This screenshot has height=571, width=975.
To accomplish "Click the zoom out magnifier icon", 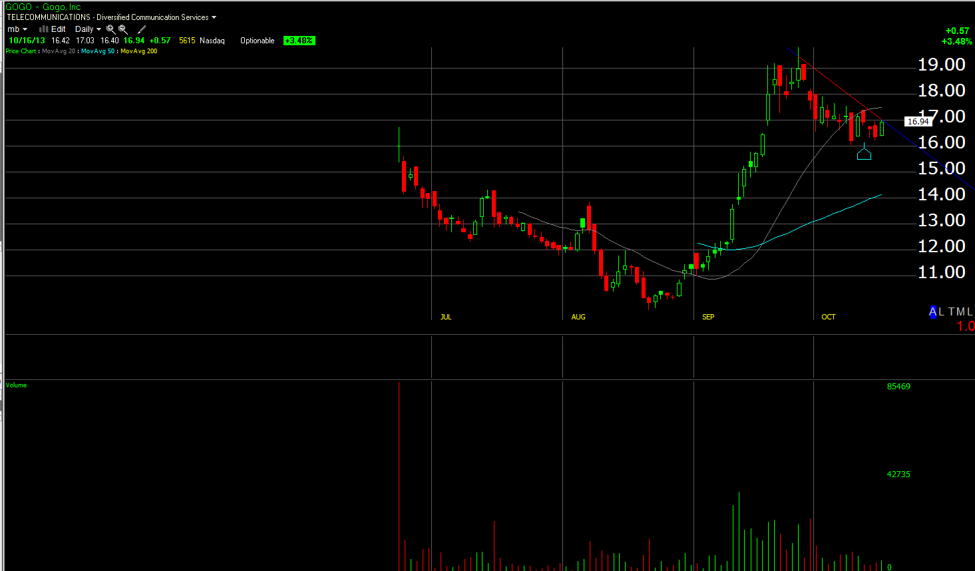I will pyautogui.click(x=123, y=29).
